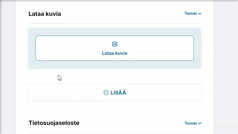Click the 'Toimet' text in the Tietosuojaseloste header
Screen dimensions: 238x134
click(x=190, y=123)
